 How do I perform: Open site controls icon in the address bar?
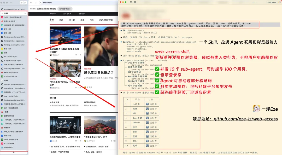41,2
